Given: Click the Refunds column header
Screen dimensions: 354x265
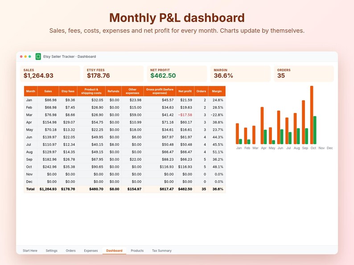Looking at the screenshot, I should [x=113, y=91].
